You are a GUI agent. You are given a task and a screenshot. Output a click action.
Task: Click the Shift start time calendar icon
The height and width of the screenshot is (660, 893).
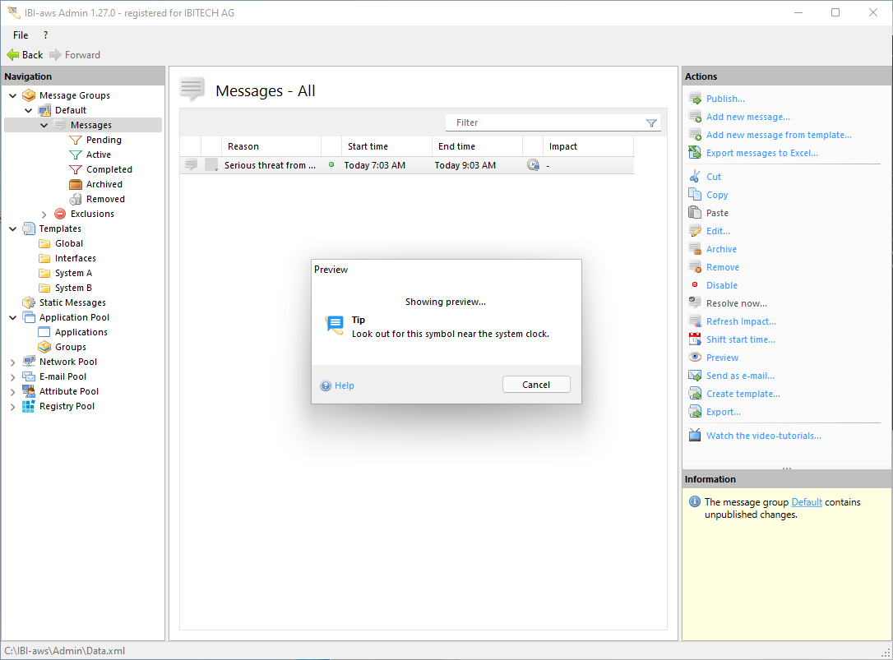[x=695, y=339]
